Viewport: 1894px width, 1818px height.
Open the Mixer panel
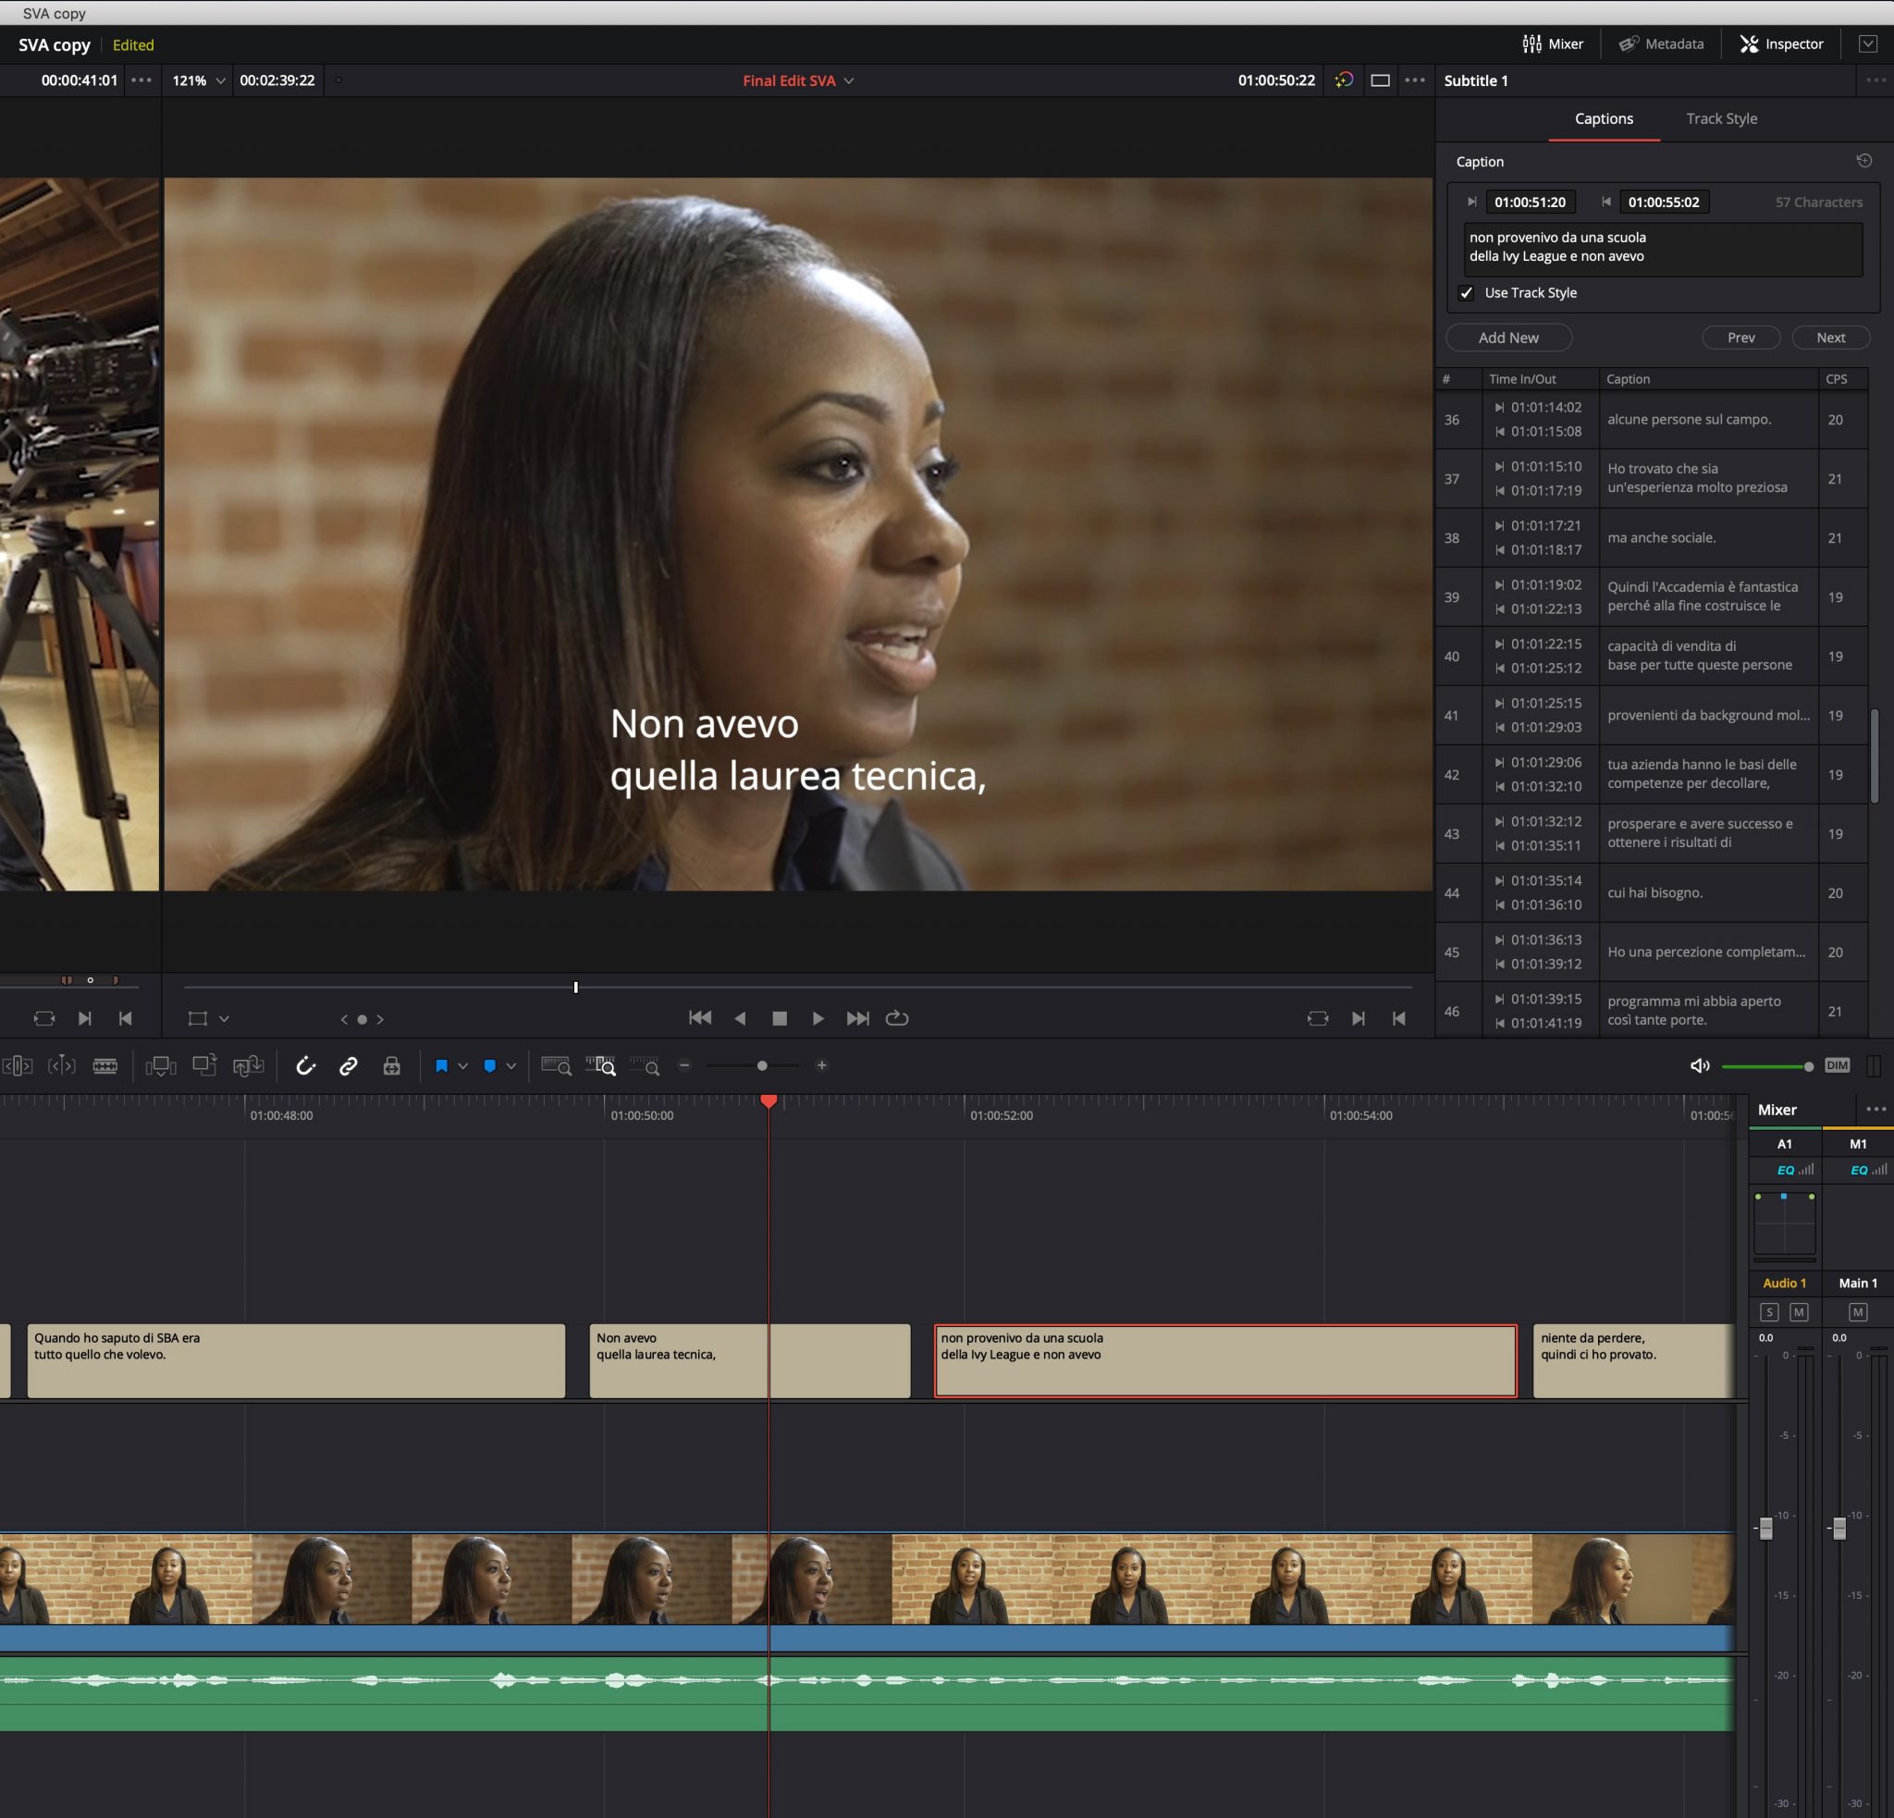click(1553, 43)
